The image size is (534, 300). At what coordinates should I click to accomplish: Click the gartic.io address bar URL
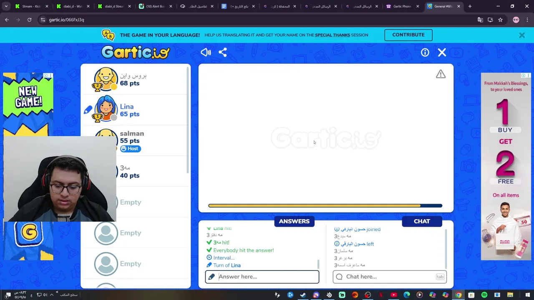click(x=66, y=20)
